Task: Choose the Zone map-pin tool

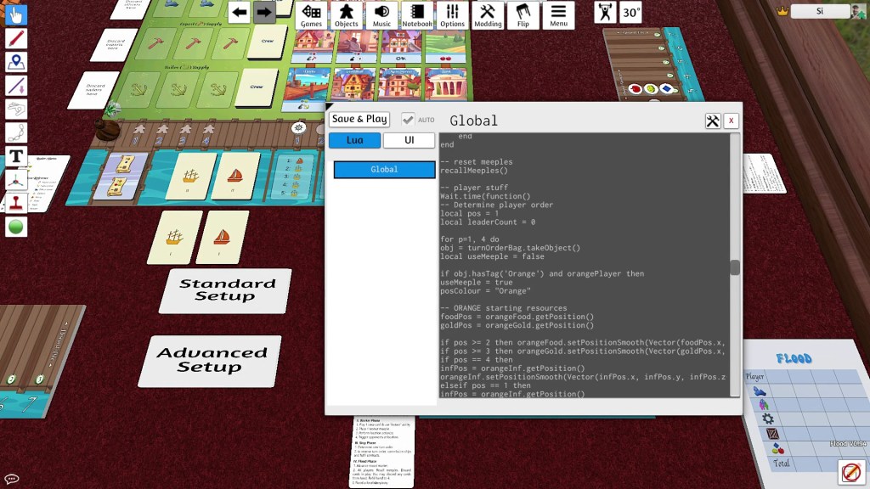Action: (x=16, y=62)
